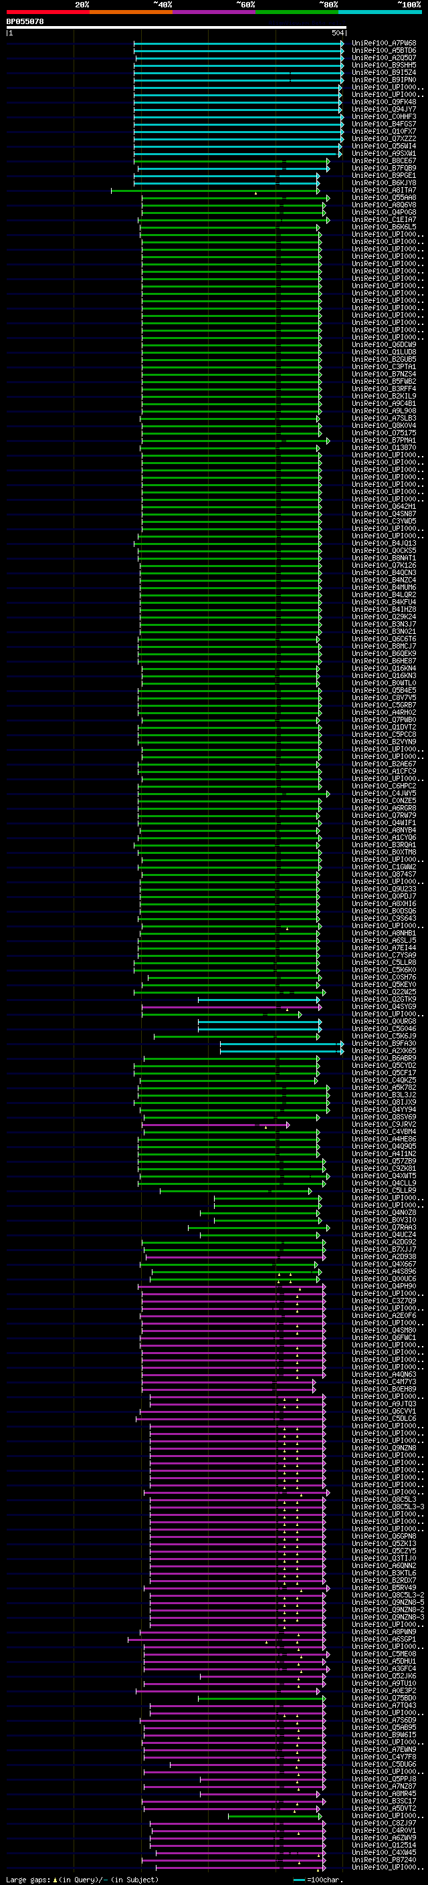The width and height of the screenshot is (428, 1885).
Task: Click the green ~80% identity legend segment
Action: (297, 12)
